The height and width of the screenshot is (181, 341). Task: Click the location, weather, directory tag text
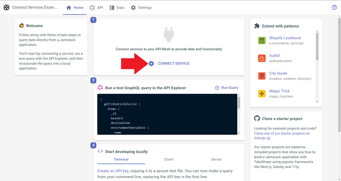pyautogui.click(x=290, y=79)
